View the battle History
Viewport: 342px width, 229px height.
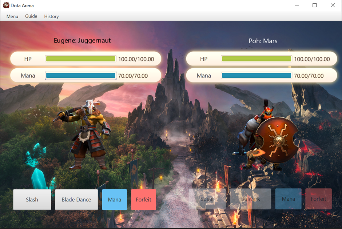click(x=51, y=16)
